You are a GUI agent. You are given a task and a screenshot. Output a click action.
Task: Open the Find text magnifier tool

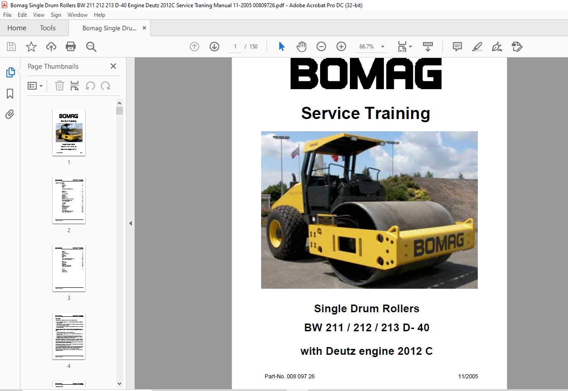(x=91, y=47)
